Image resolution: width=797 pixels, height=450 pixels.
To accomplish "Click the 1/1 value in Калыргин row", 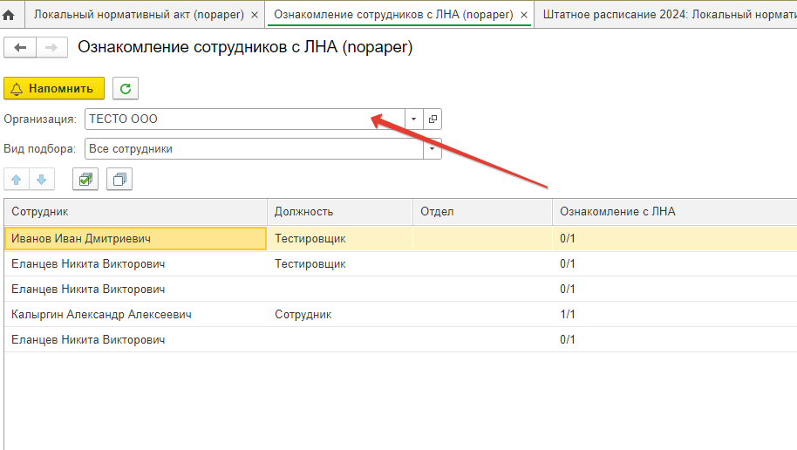I will 568,314.
